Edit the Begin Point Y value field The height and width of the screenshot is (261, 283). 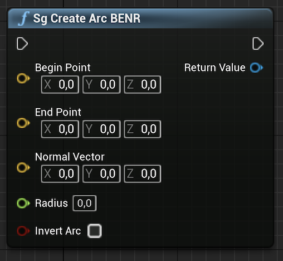tap(101, 84)
